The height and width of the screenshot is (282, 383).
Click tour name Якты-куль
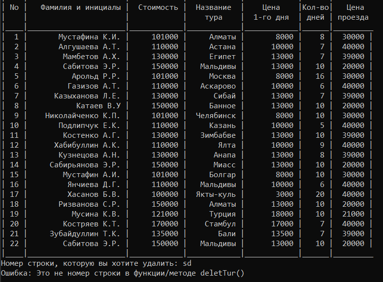point(216,194)
